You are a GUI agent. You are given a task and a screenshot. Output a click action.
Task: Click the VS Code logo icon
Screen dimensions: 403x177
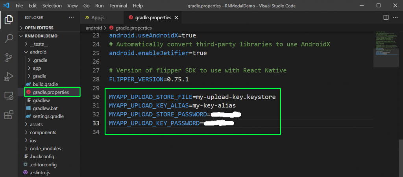click(x=6, y=6)
